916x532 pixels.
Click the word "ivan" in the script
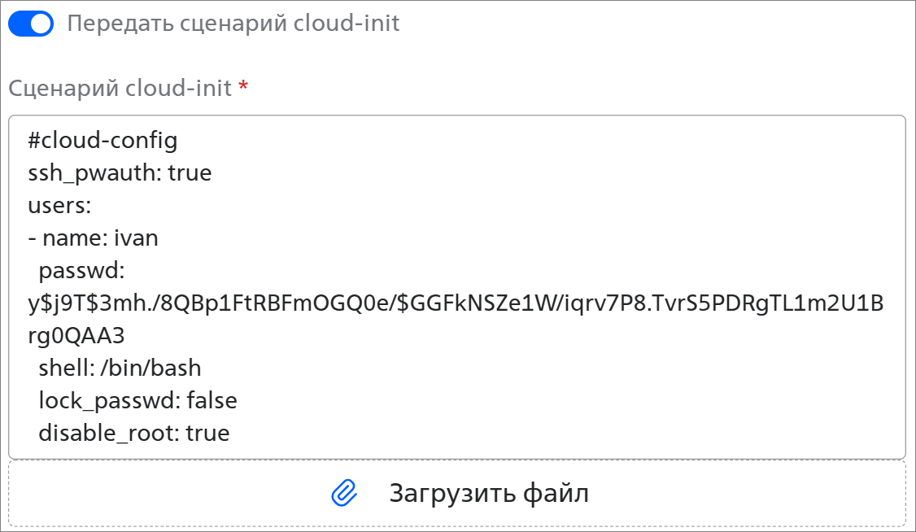(137, 238)
